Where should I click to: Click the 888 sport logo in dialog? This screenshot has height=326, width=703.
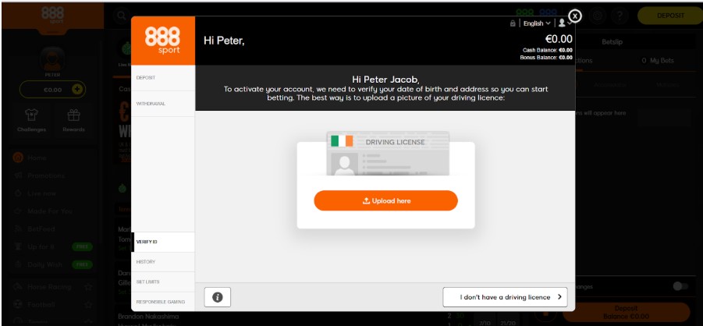pyautogui.click(x=162, y=41)
